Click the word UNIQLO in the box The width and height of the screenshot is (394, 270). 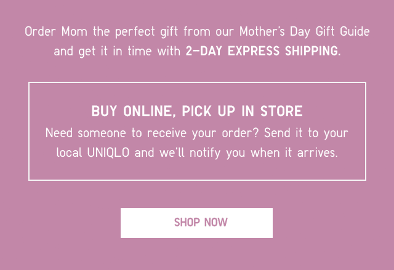pos(108,153)
